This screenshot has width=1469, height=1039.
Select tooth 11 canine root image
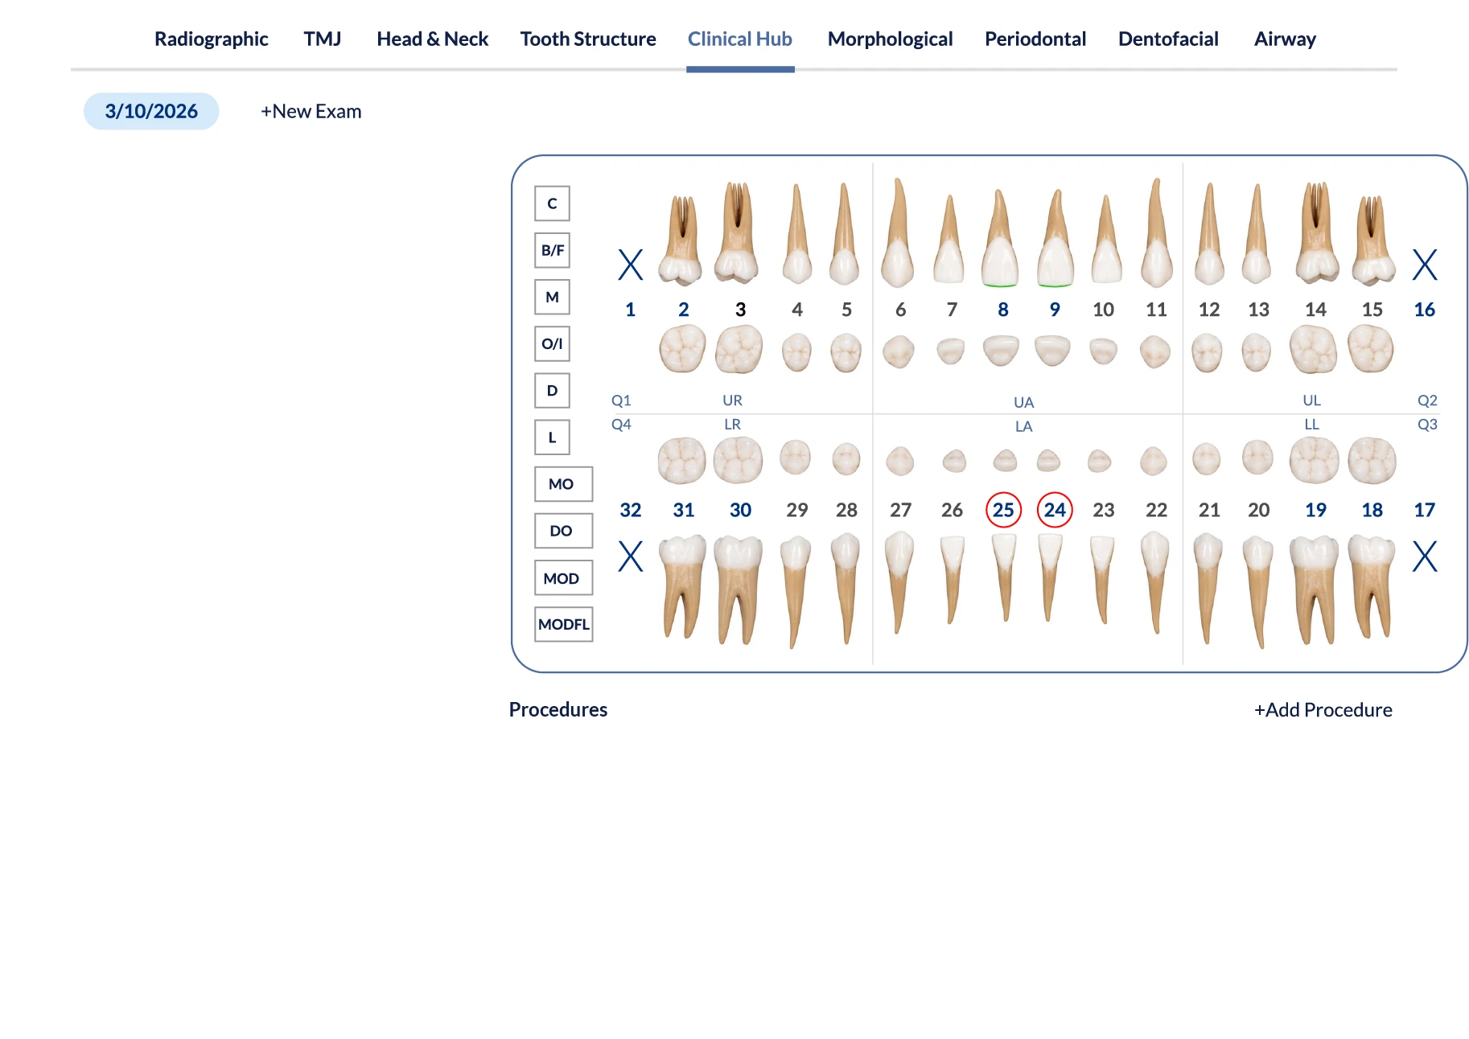coord(1157,232)
